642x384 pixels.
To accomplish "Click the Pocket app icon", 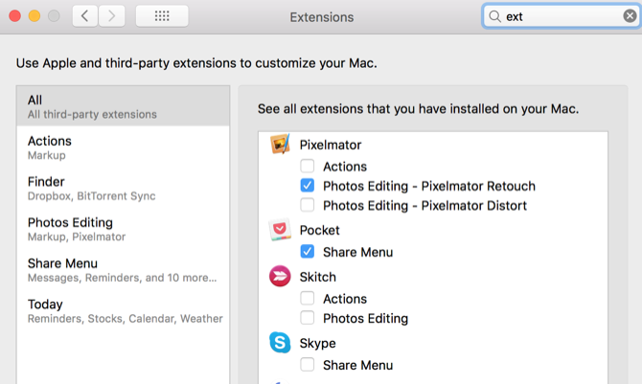I will 280,231.
